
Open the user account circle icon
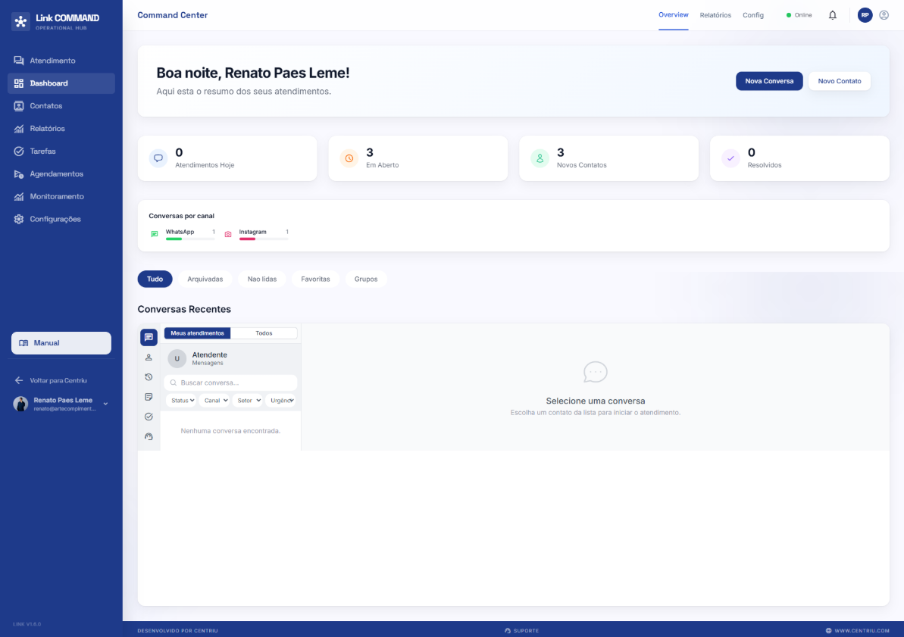[884, 15]
